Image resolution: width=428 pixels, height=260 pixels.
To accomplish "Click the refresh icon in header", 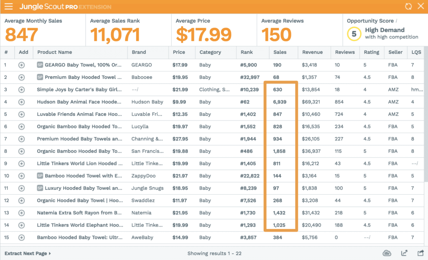I will (x=408, y=6).
